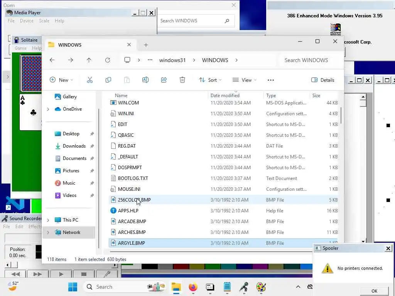Screen dimensions: 395x296
Task: Click the Share icon in Explorer toolbar
Action: pos(164,80)
